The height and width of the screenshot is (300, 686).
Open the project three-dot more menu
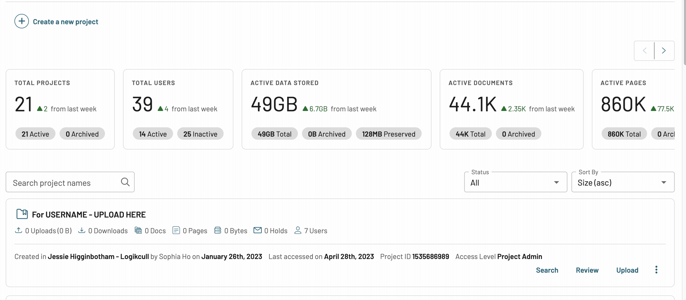pyautogui.click(x=656, y=270)
